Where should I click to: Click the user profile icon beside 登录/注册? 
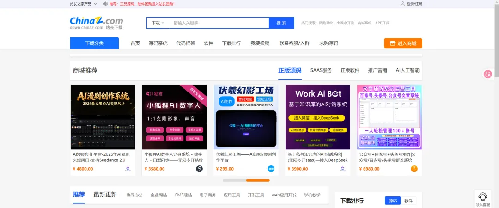tap(402, 4)
